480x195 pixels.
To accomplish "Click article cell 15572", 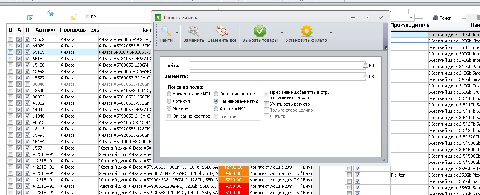I will 45,39.
